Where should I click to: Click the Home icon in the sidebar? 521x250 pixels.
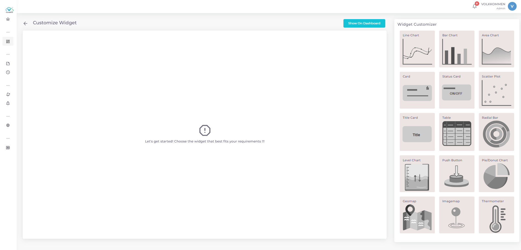pyautogui.click(x=8, y=19)
